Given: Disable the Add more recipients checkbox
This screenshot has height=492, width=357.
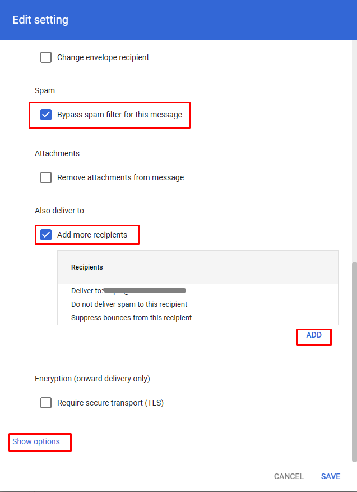Looking at the screenshot, I should [x=46, y=235].
